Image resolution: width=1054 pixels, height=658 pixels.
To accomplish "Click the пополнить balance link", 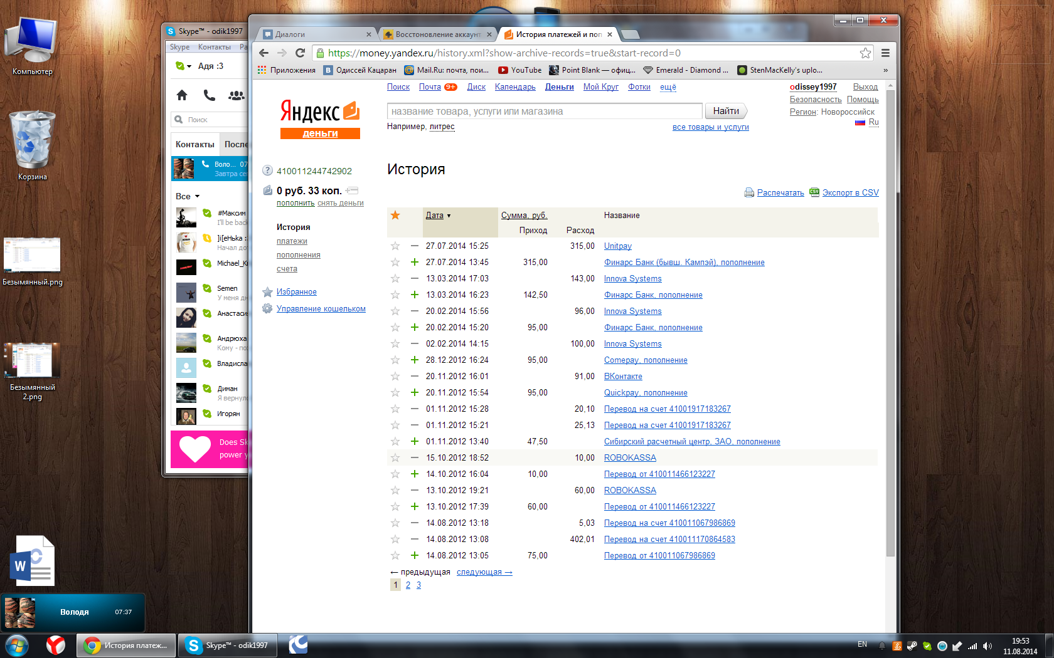I will coord(295,203).
